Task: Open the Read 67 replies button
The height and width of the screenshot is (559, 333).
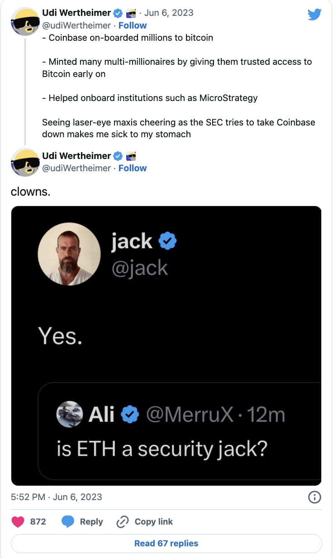Action: (x=166, y=543)
